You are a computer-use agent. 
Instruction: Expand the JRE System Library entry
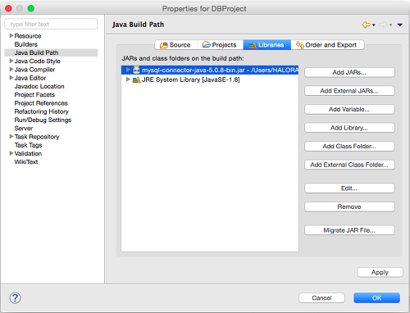pyautogui.click(x=128, y=79)
